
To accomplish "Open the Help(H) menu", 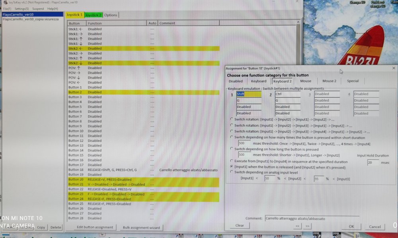I will [53, 9].
